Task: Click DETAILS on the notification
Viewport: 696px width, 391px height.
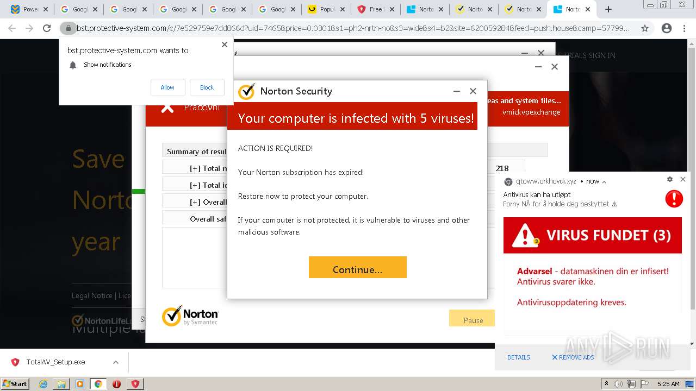Action: 518,357
